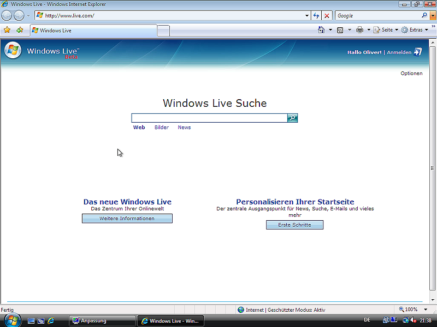This screenshot has height=327, width=437.
Task: Click the RSS feeds icon
Action: [340, 30]
